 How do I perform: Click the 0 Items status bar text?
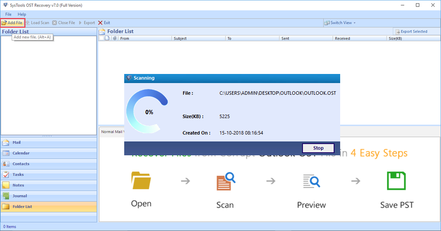pos(10,227)
